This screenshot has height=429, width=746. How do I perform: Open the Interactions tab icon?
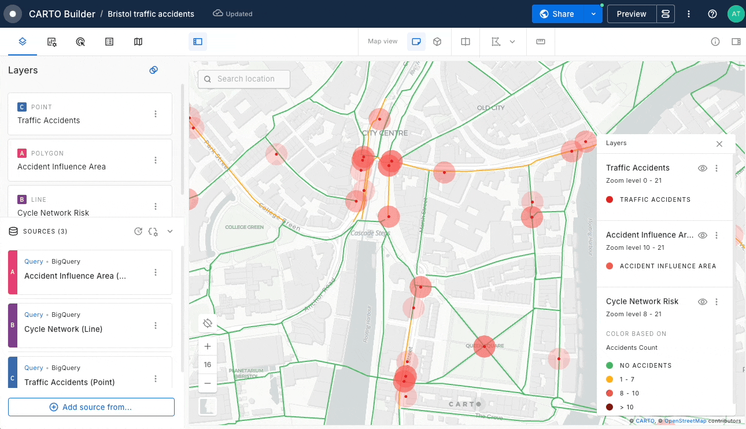click(81, 42)
